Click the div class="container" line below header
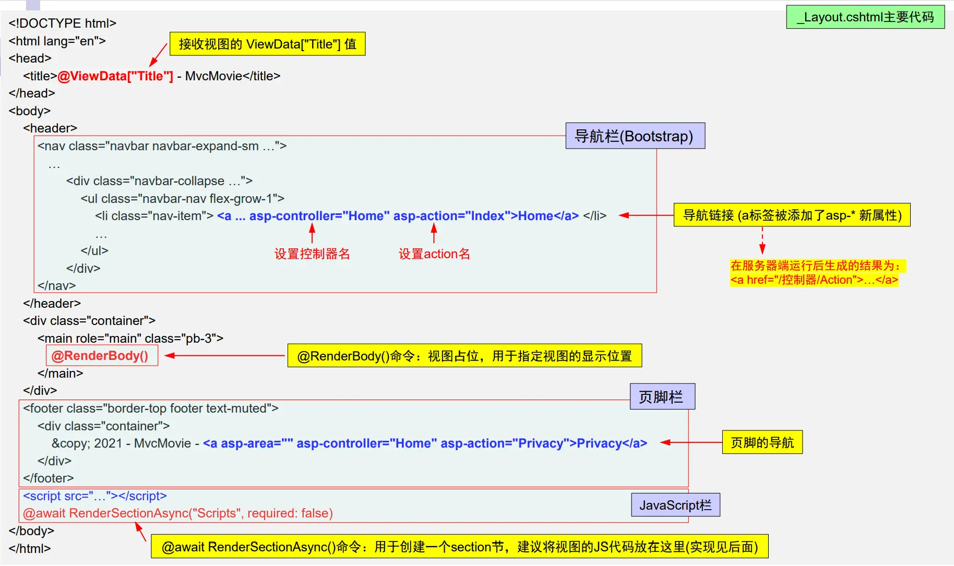Image resolution: width=954 pixels, height=566 pixels. point(89,321)
